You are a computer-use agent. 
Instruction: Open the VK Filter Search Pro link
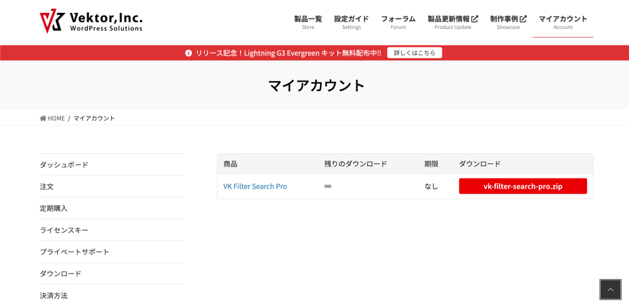[255, 186]
